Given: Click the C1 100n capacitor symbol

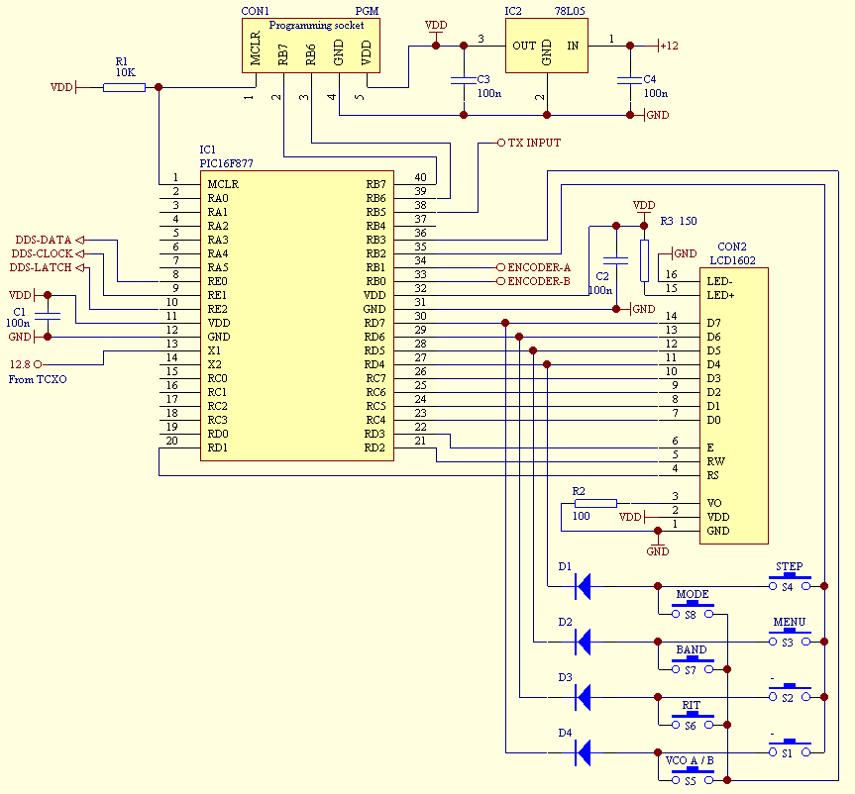Looking at the screenshot, I should click(x=47, y=316).
